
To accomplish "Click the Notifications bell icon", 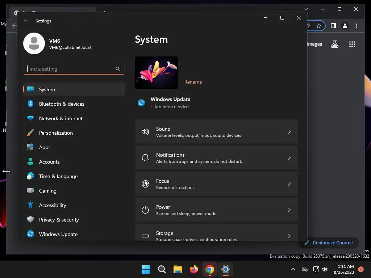I will [x=145, y=158].
